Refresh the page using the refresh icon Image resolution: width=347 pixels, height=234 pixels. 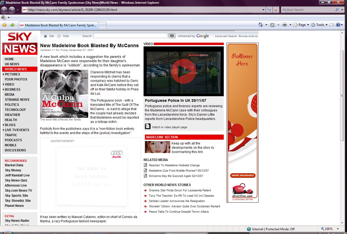point(269,10)
